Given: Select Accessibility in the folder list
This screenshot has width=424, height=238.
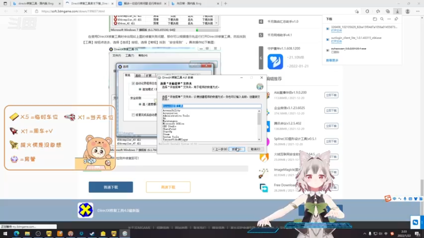Looking at the screenshot, I should 171,111.
